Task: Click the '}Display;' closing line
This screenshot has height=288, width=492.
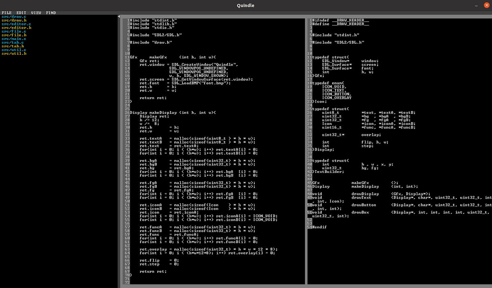Action: pos(323,150)
